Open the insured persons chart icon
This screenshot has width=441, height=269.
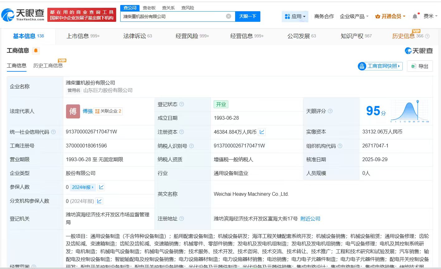pyautogui.click(x=101, y=187)
